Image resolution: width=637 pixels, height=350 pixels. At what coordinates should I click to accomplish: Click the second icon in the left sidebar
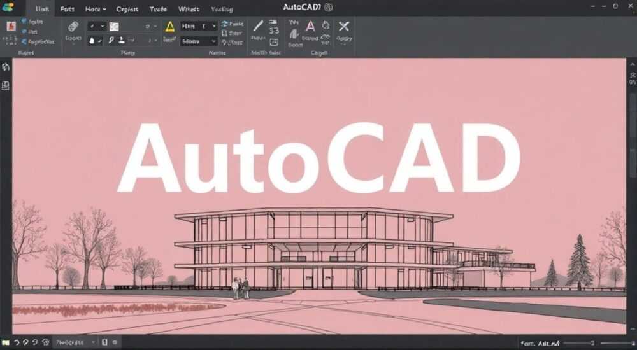point(6,86)
